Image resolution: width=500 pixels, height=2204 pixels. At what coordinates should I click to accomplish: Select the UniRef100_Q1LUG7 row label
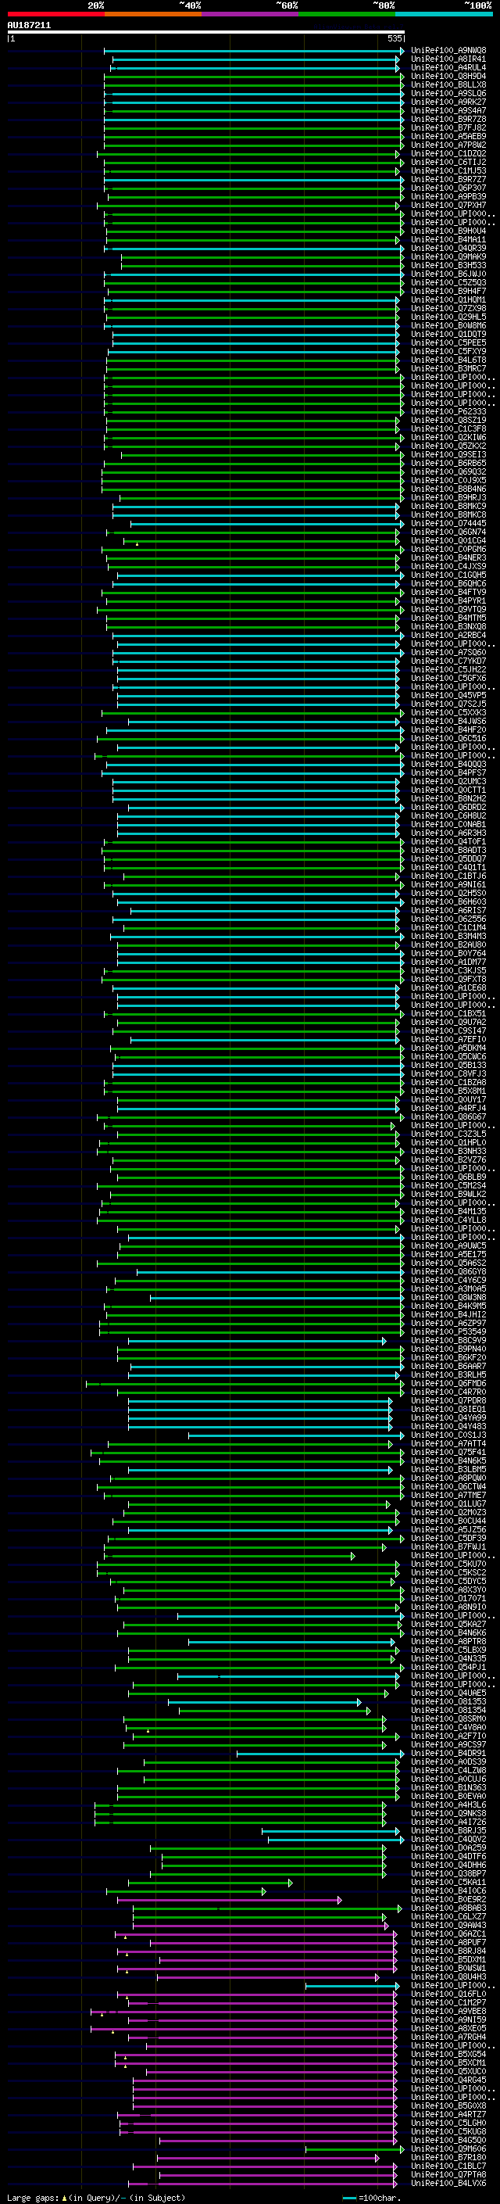tap(448, 1503)
